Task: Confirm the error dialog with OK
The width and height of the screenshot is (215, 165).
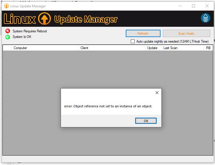Action: [146, 121]
